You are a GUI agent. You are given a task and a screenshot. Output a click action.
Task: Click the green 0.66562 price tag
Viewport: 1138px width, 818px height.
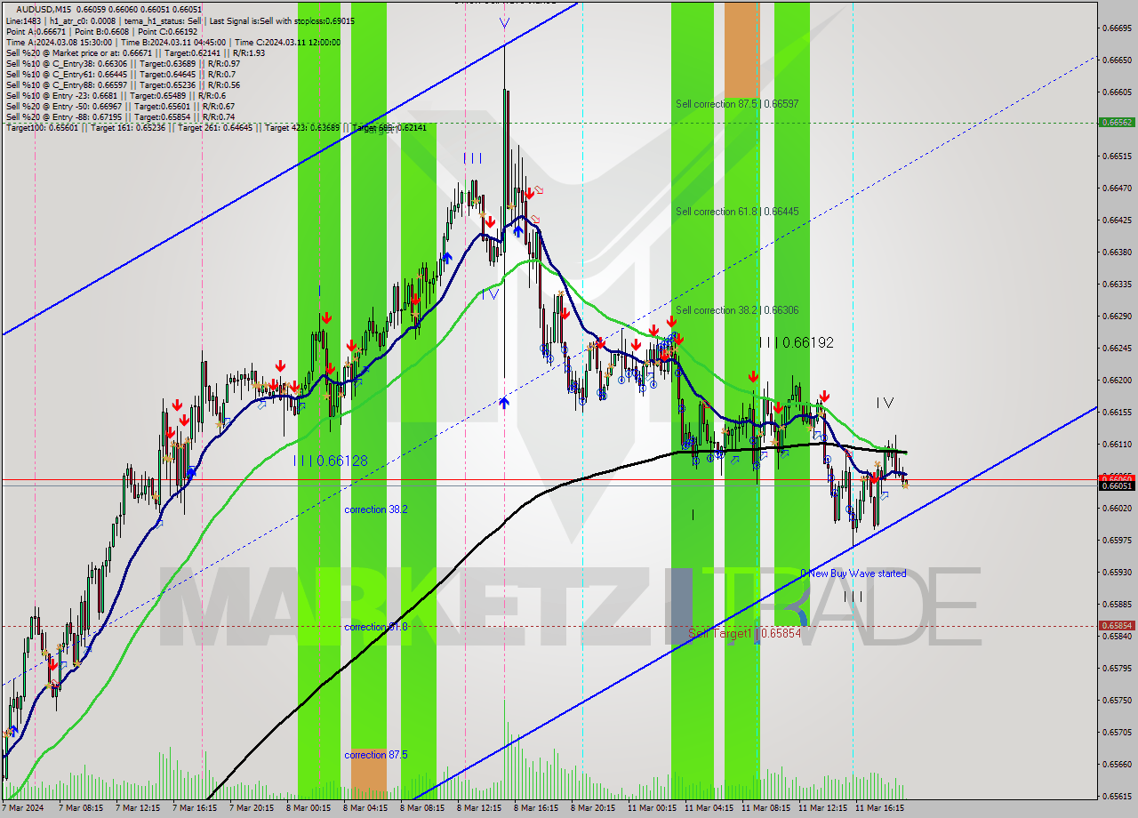click(1117, 123)
